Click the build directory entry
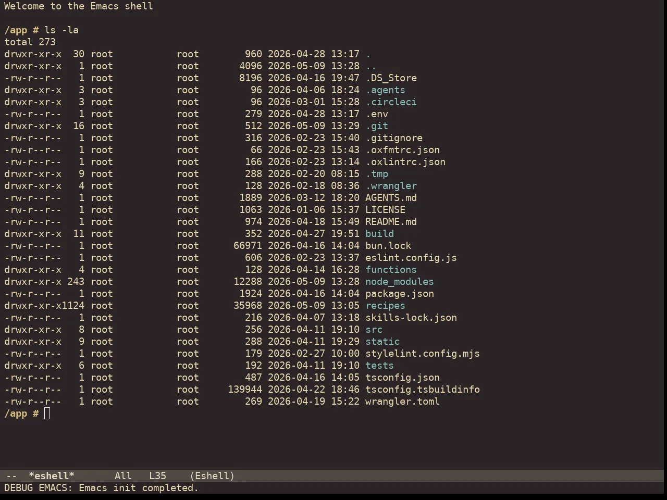 [x=379, y=234]
